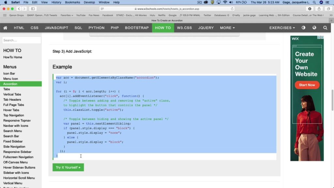This screenshot has height=188, width=334.
Task: Click the Search input field
Action: pyautogui.click(x=22, y=40)
